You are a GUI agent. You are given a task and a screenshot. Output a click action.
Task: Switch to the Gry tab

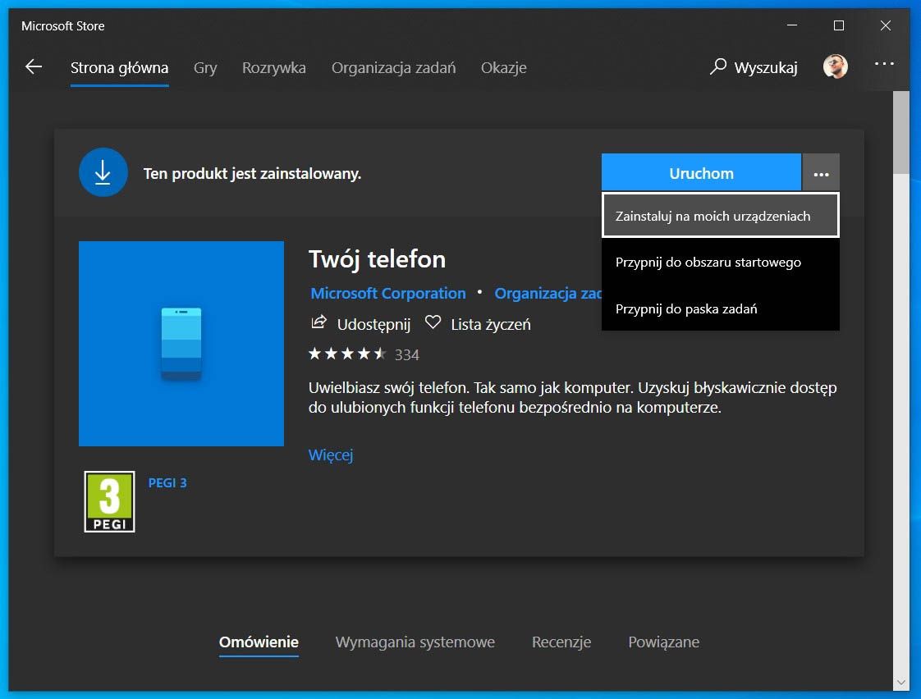(205, 68)
